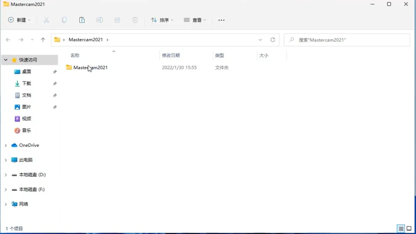
Task: Open recent locations chevron dropdown
Action: (32, 40)
